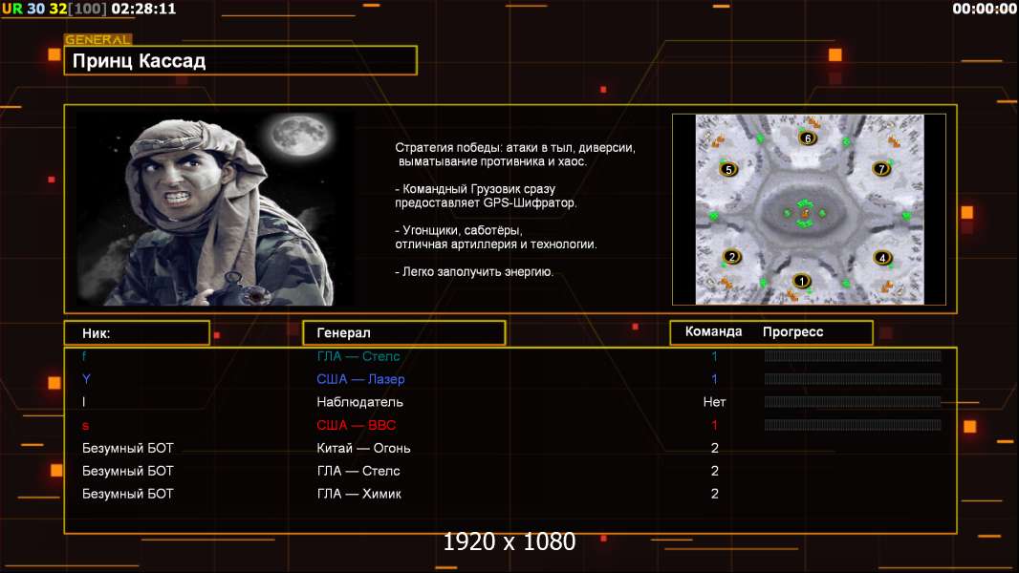Click the 00:00:00 timer at top right

point(985,9)
